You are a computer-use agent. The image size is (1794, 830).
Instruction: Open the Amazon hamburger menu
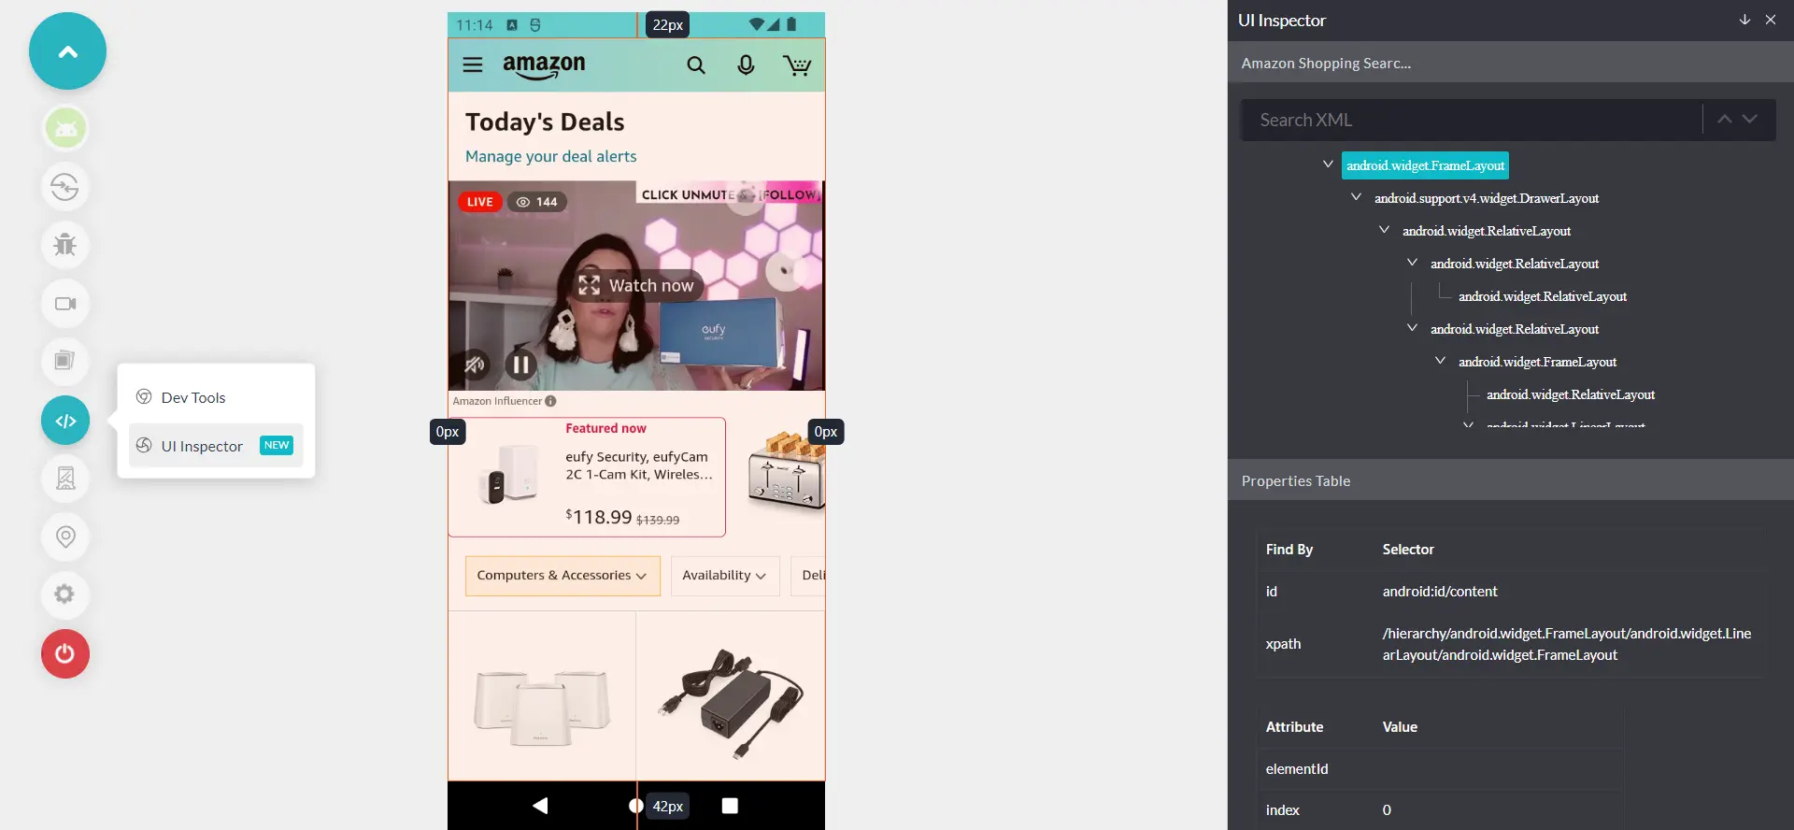click(473, 64)
